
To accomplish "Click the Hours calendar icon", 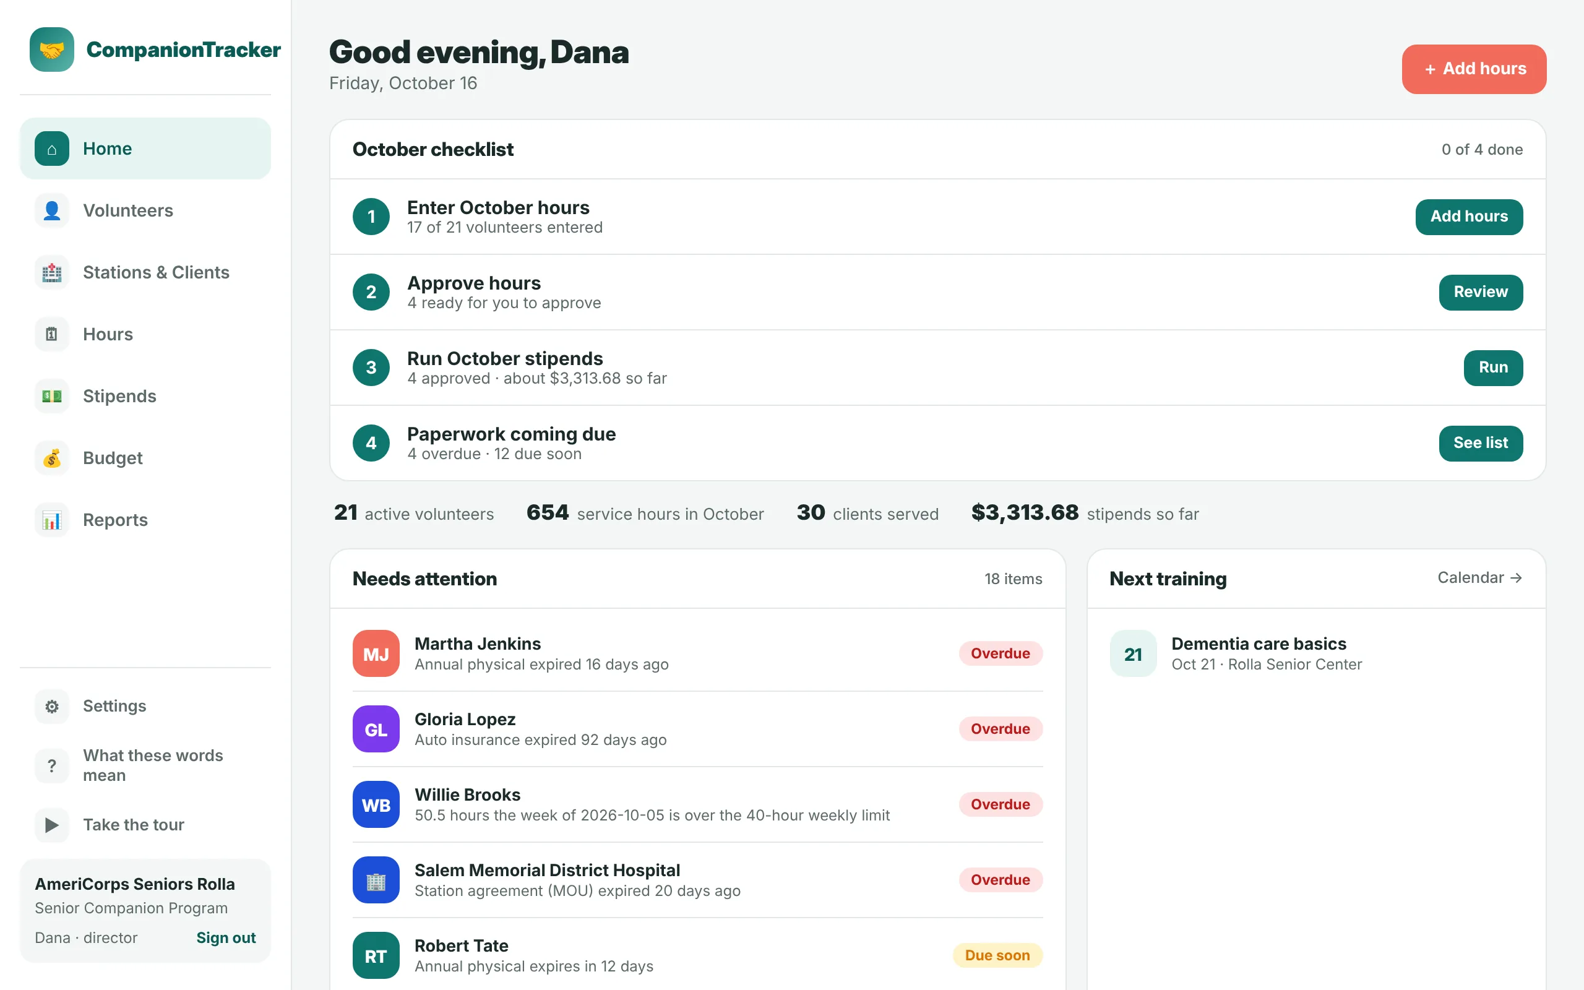I will coord(52,334).
